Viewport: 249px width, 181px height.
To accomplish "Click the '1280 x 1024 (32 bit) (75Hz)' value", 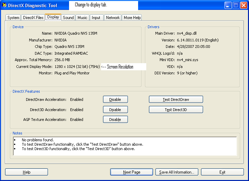I will pyautogui.click(x=77, y=67).
